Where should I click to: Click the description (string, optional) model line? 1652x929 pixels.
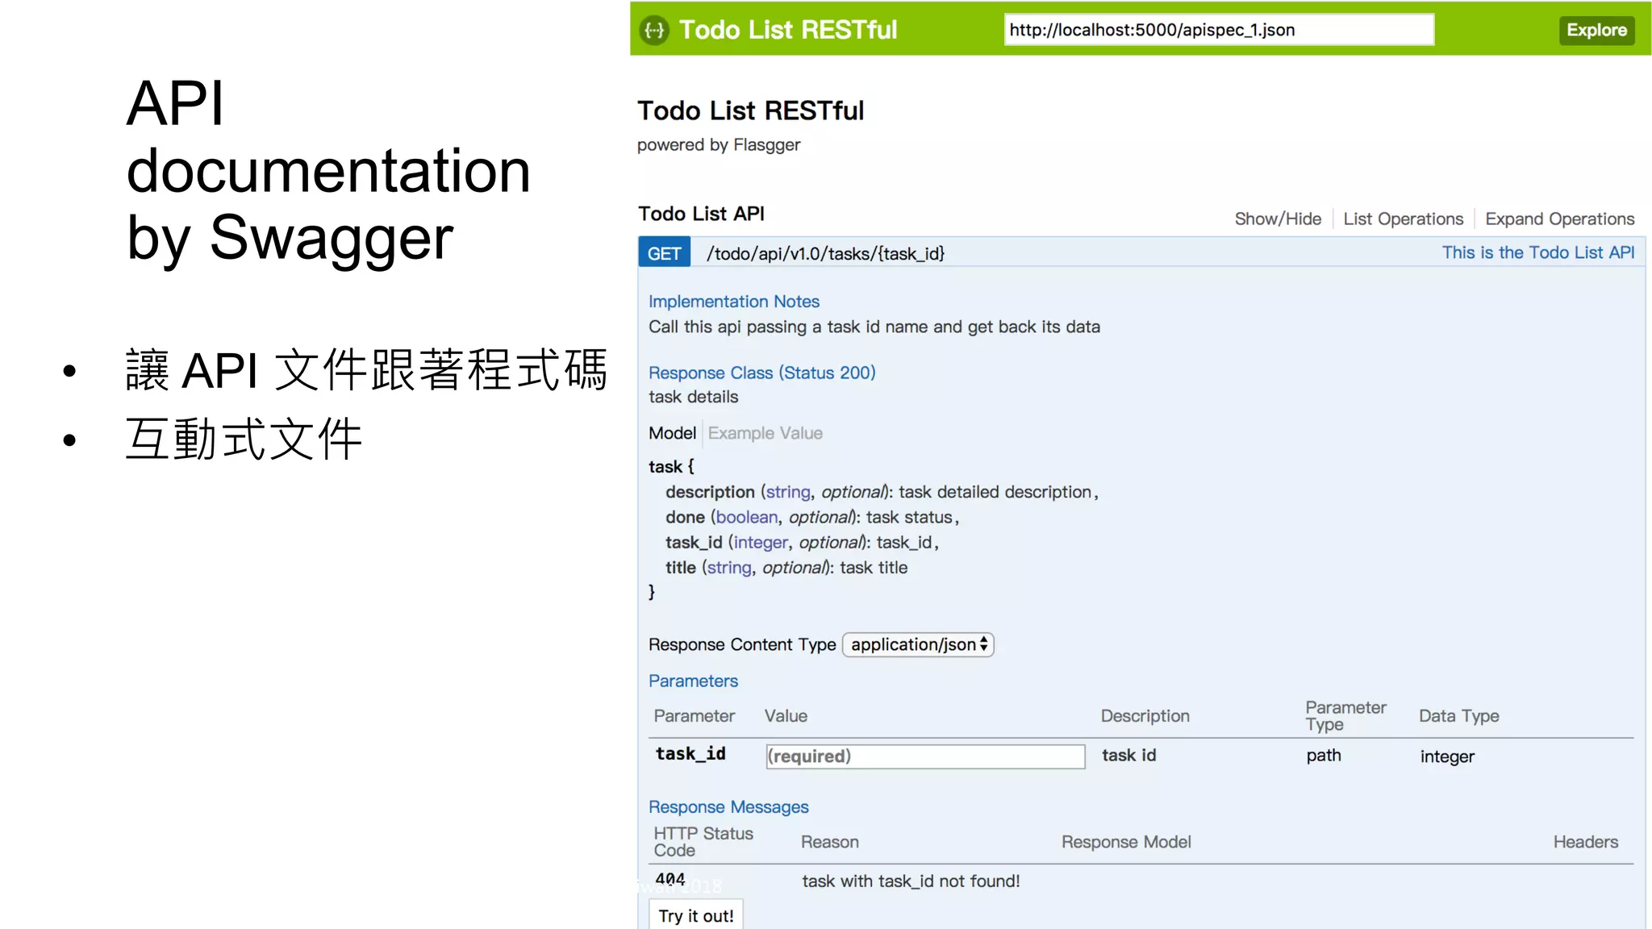click(882, 492)
